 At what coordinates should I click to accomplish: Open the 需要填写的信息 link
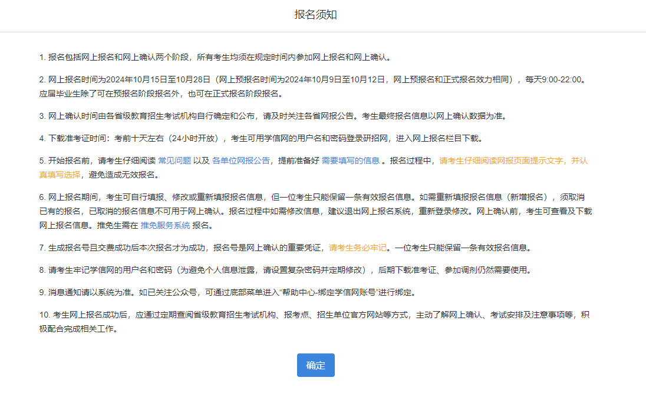click(x=350, y=161)
